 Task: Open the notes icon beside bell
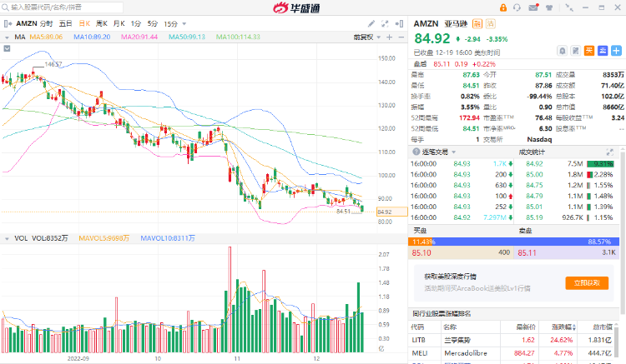(x=576, y=51)
